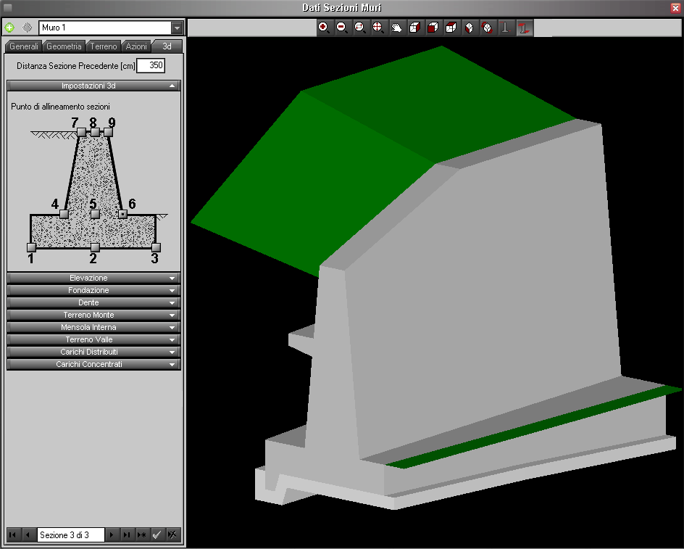The image size is (684, 549).
Task: Confirm section with the checkmark button
Action: coord(157,534)
